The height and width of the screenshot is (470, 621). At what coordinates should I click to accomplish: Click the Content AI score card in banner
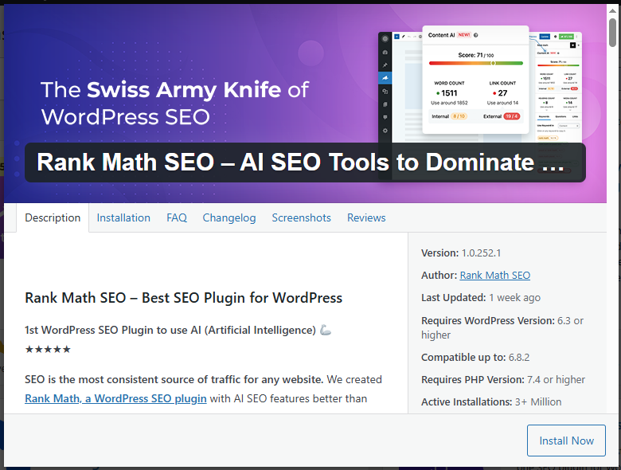[x=475, y=80]
